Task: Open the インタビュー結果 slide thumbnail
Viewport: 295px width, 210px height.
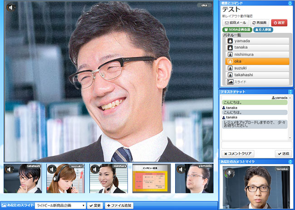Action: (x=152, y=178)
